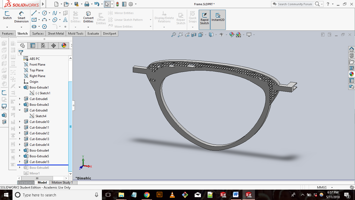
Task: Click the Save icon in toolbar
Action: tap(76, 4)
